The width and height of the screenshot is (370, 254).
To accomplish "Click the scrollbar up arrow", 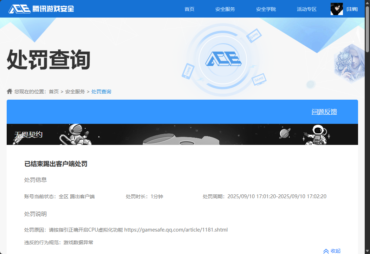I will pyautogui.click(x=367, y=3).
